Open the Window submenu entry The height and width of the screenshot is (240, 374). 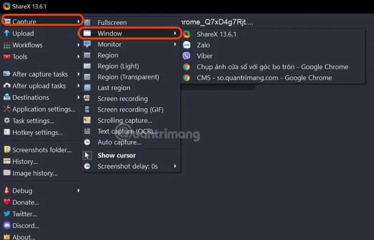point(130,33)
